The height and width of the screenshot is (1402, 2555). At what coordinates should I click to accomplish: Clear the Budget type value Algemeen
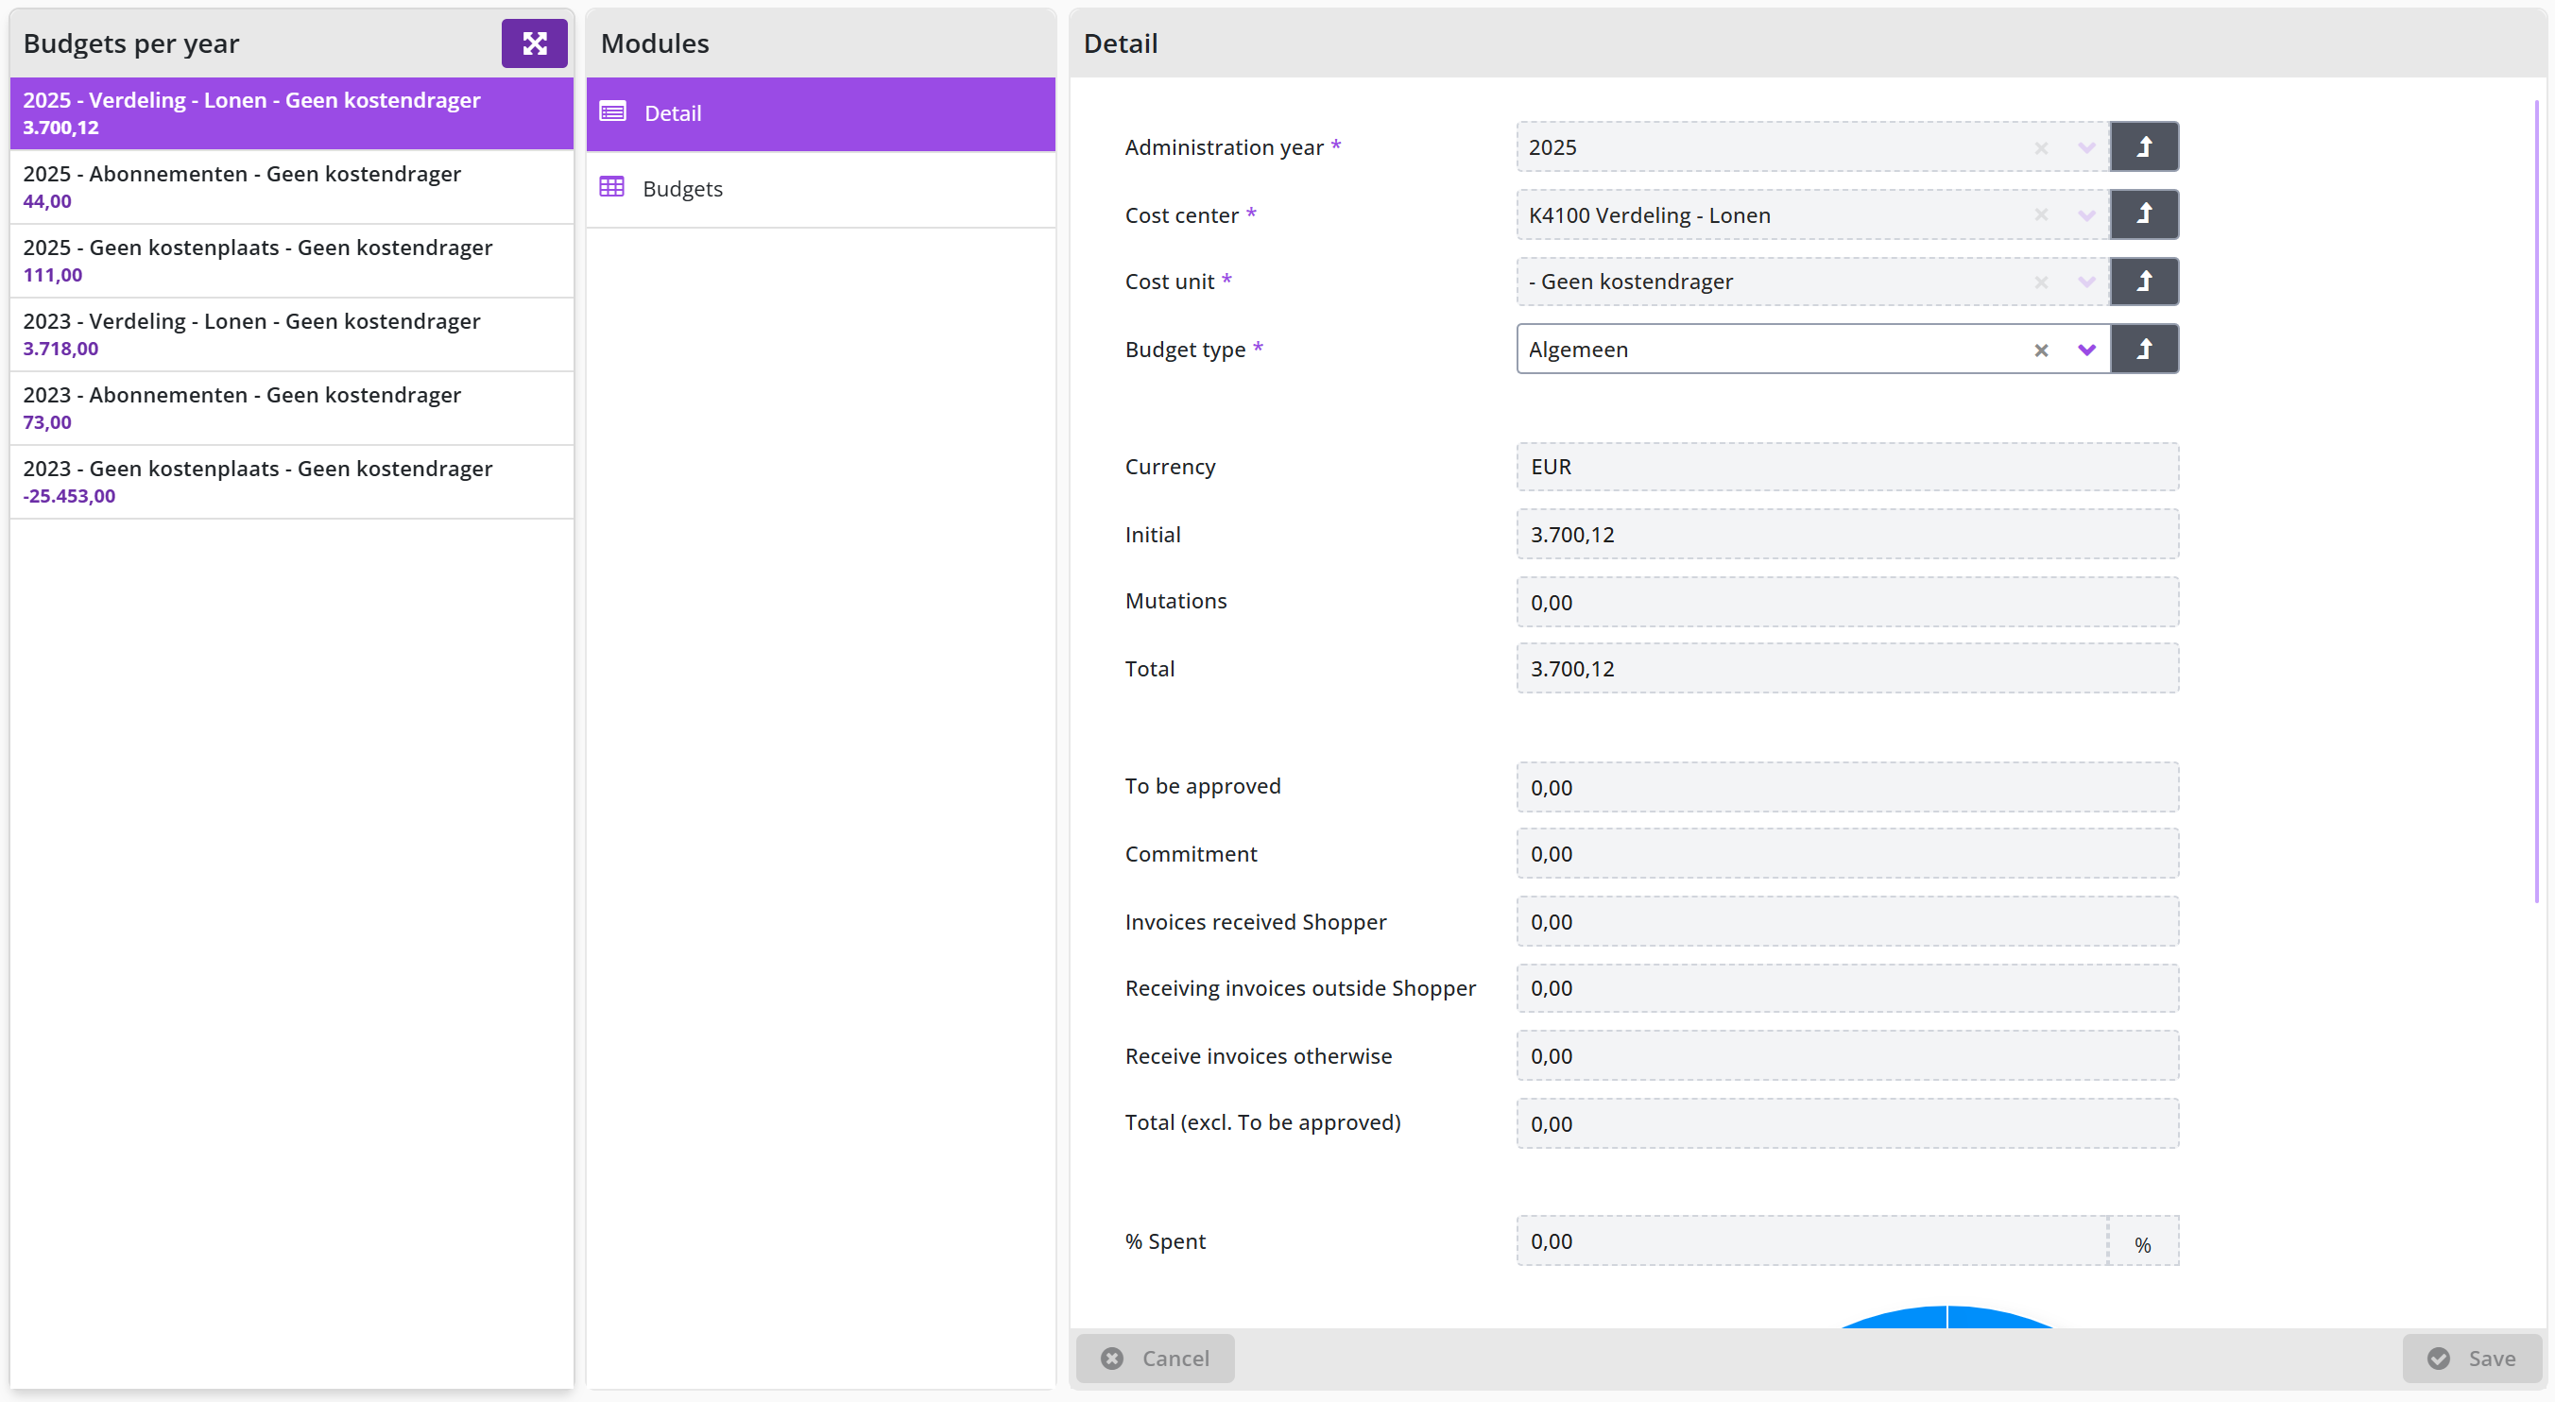(2040, 350)
